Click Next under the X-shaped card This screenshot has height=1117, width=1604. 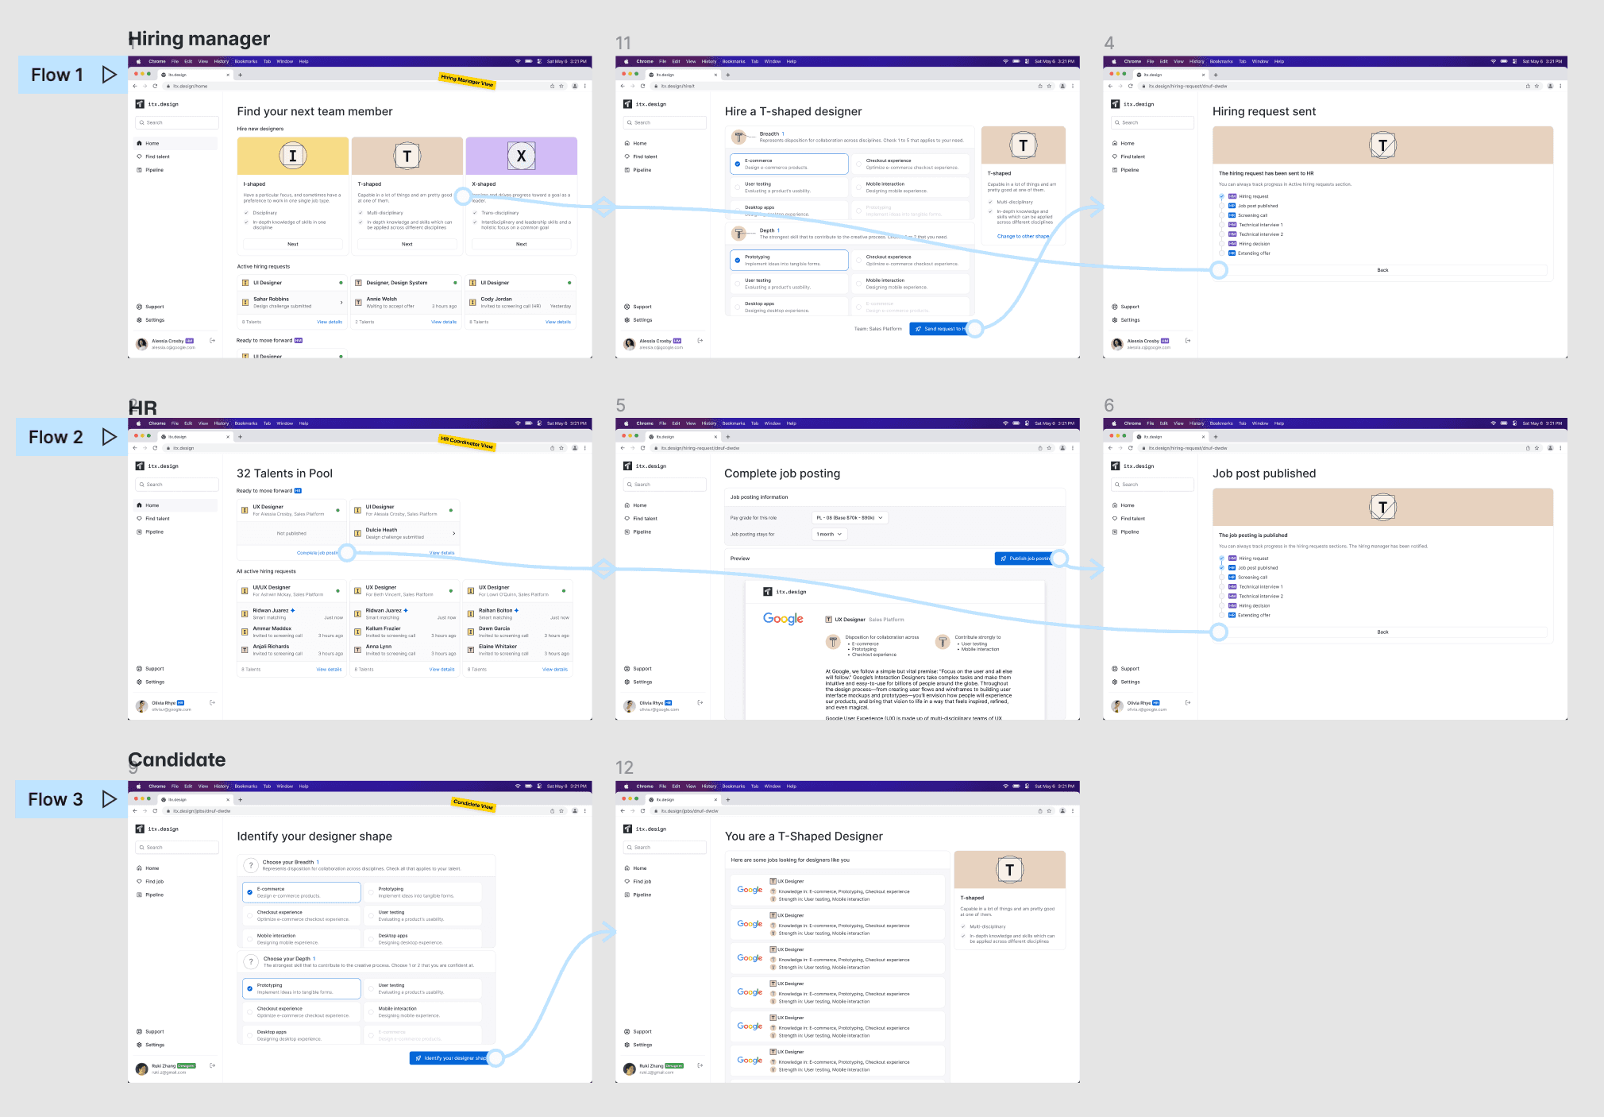click(x=522, y=244)
